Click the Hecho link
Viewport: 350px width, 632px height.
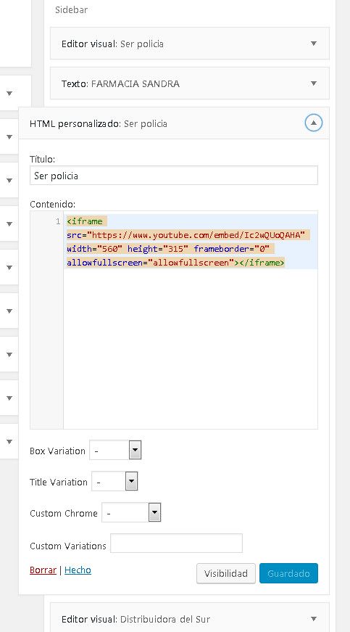(x=78, y=570)
